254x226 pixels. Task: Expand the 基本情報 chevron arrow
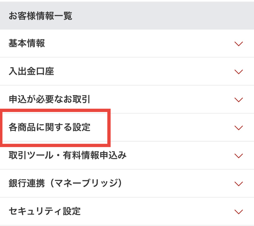tap(238, 44)
